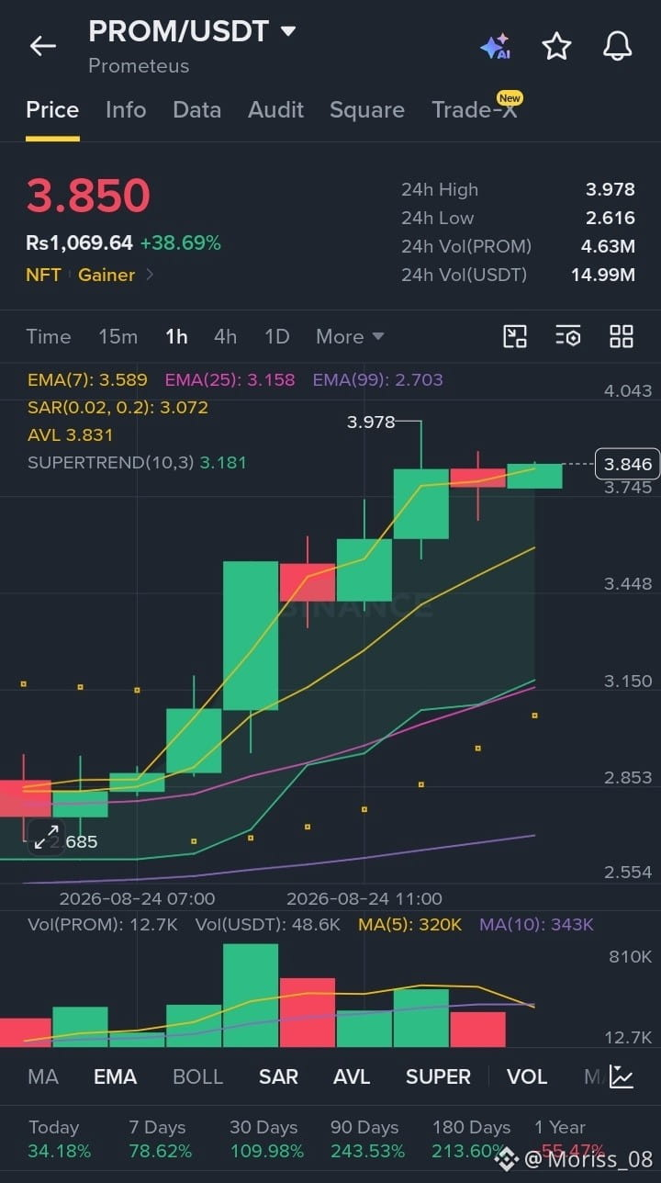
Task: Add PROM/USDT to favorites with star
Action: tap(556, 46)
